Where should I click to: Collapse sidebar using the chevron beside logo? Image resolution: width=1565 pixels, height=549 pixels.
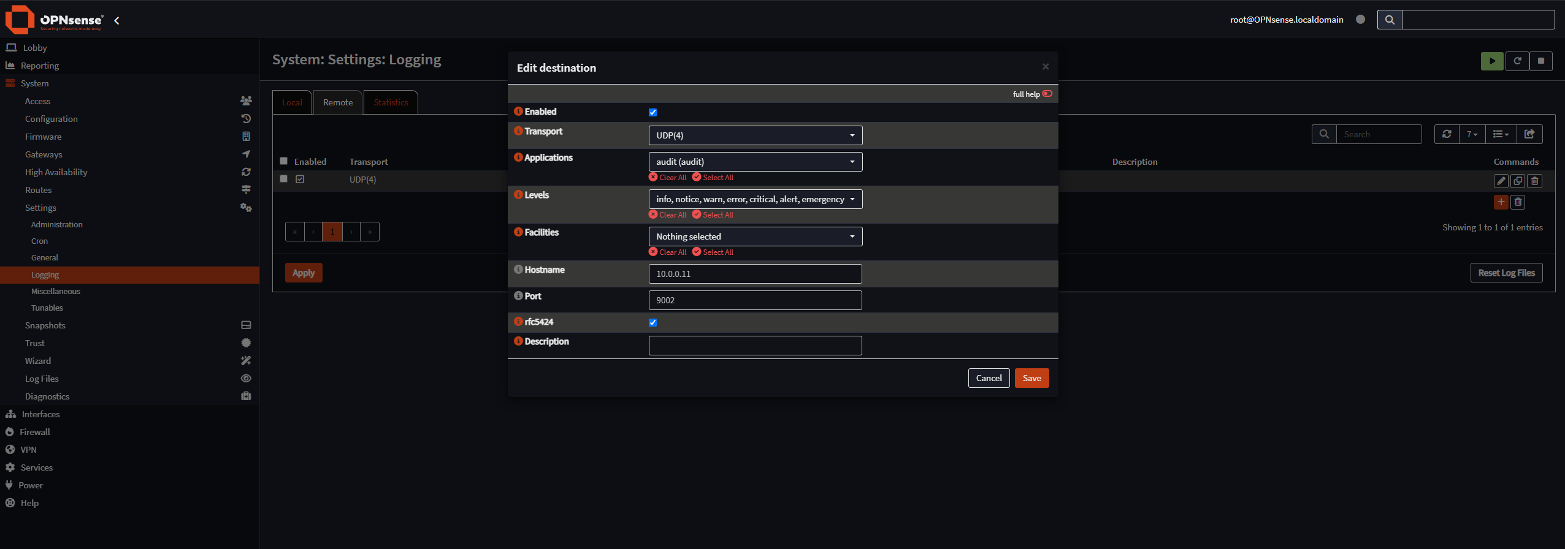click(117, 21)
